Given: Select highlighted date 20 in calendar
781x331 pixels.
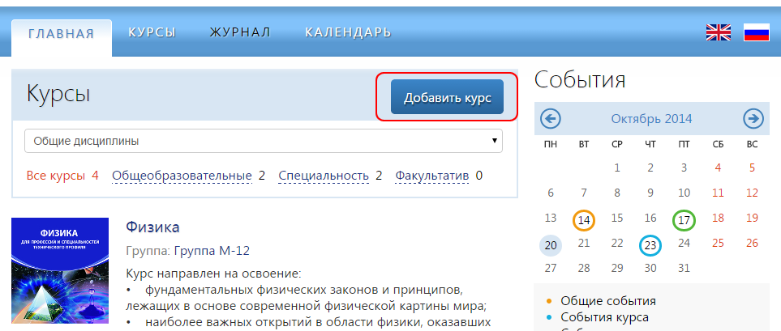Looking at the screenshot, I should tap(551, 244).
